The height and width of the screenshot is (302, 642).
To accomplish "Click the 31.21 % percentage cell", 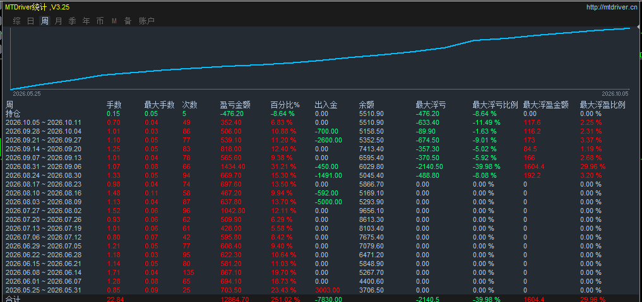I will pos(283,166).
